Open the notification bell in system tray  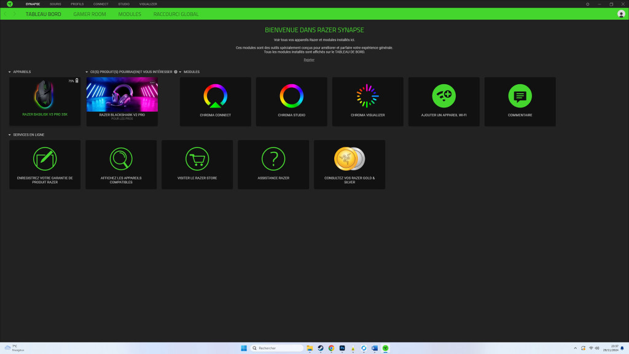pos(623,348)
